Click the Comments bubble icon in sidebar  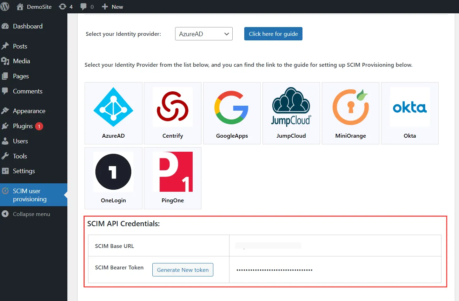coord(5,91)
